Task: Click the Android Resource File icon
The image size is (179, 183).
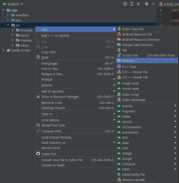Action: [x=119, y=34]
